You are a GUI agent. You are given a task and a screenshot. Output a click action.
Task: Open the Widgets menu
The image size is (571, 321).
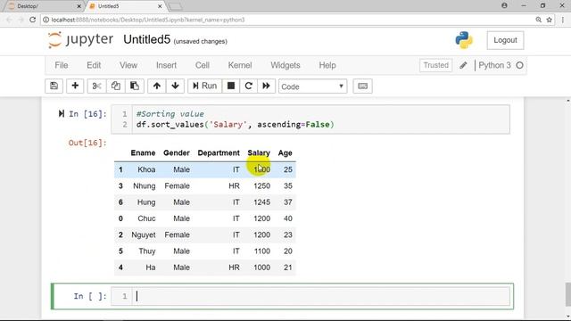click(285, 65)
